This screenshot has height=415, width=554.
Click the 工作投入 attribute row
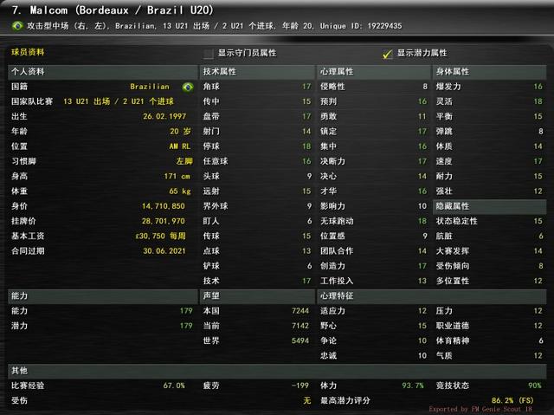click(373, 281)
